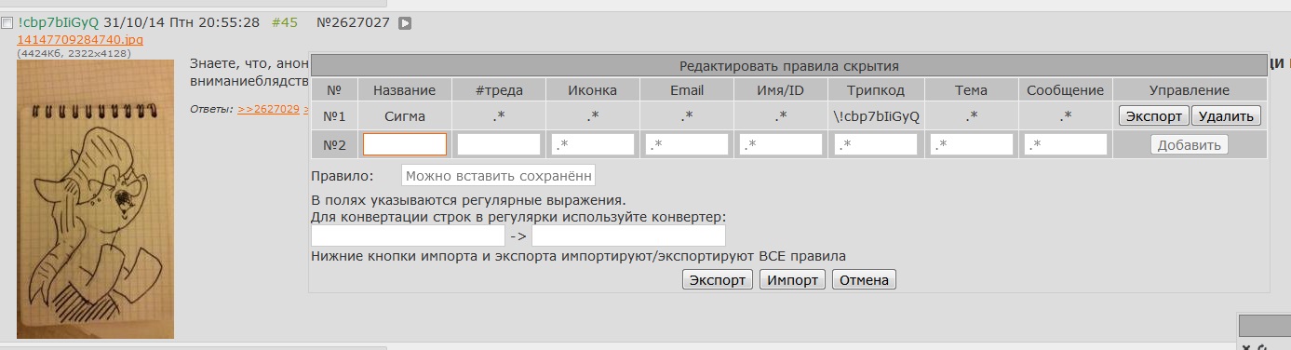This screenshot has width=1291, height=350.
Task: Click the Иконка regex field in row №2
Action: tap(593, 144)
